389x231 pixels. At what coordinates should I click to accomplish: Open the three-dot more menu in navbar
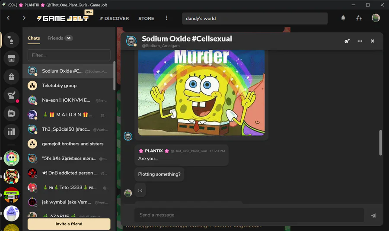click(166, 18)
